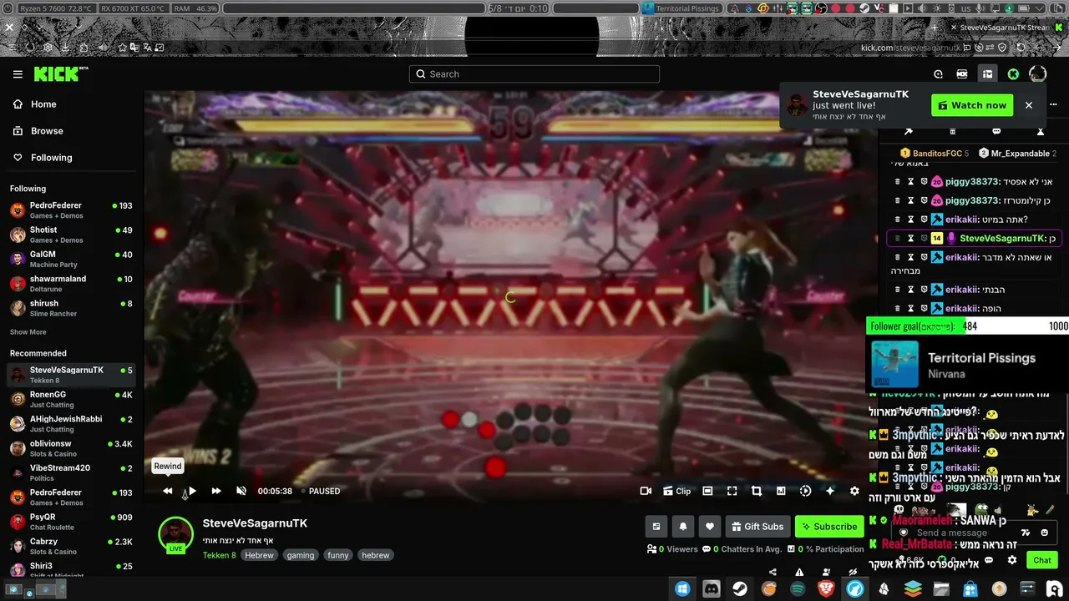This screenshot has height=601, width=1069.
Task: Enter fullscreen mode for the video
Action: 732,492
